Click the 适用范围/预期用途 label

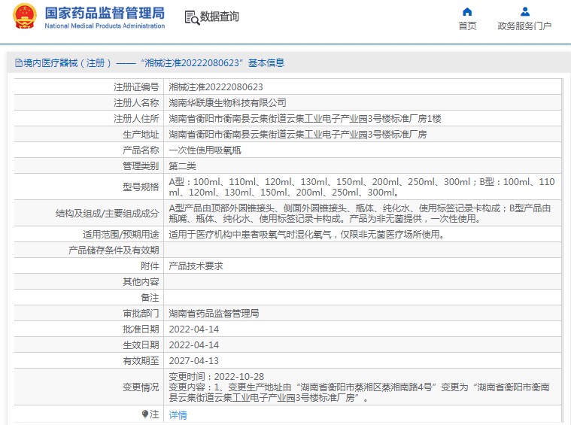(x=121, y=234)
